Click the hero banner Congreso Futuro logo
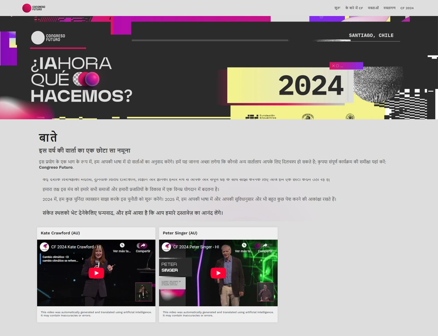Image resolution: width=438 pixels, height=336 pixels. point(48,38)
